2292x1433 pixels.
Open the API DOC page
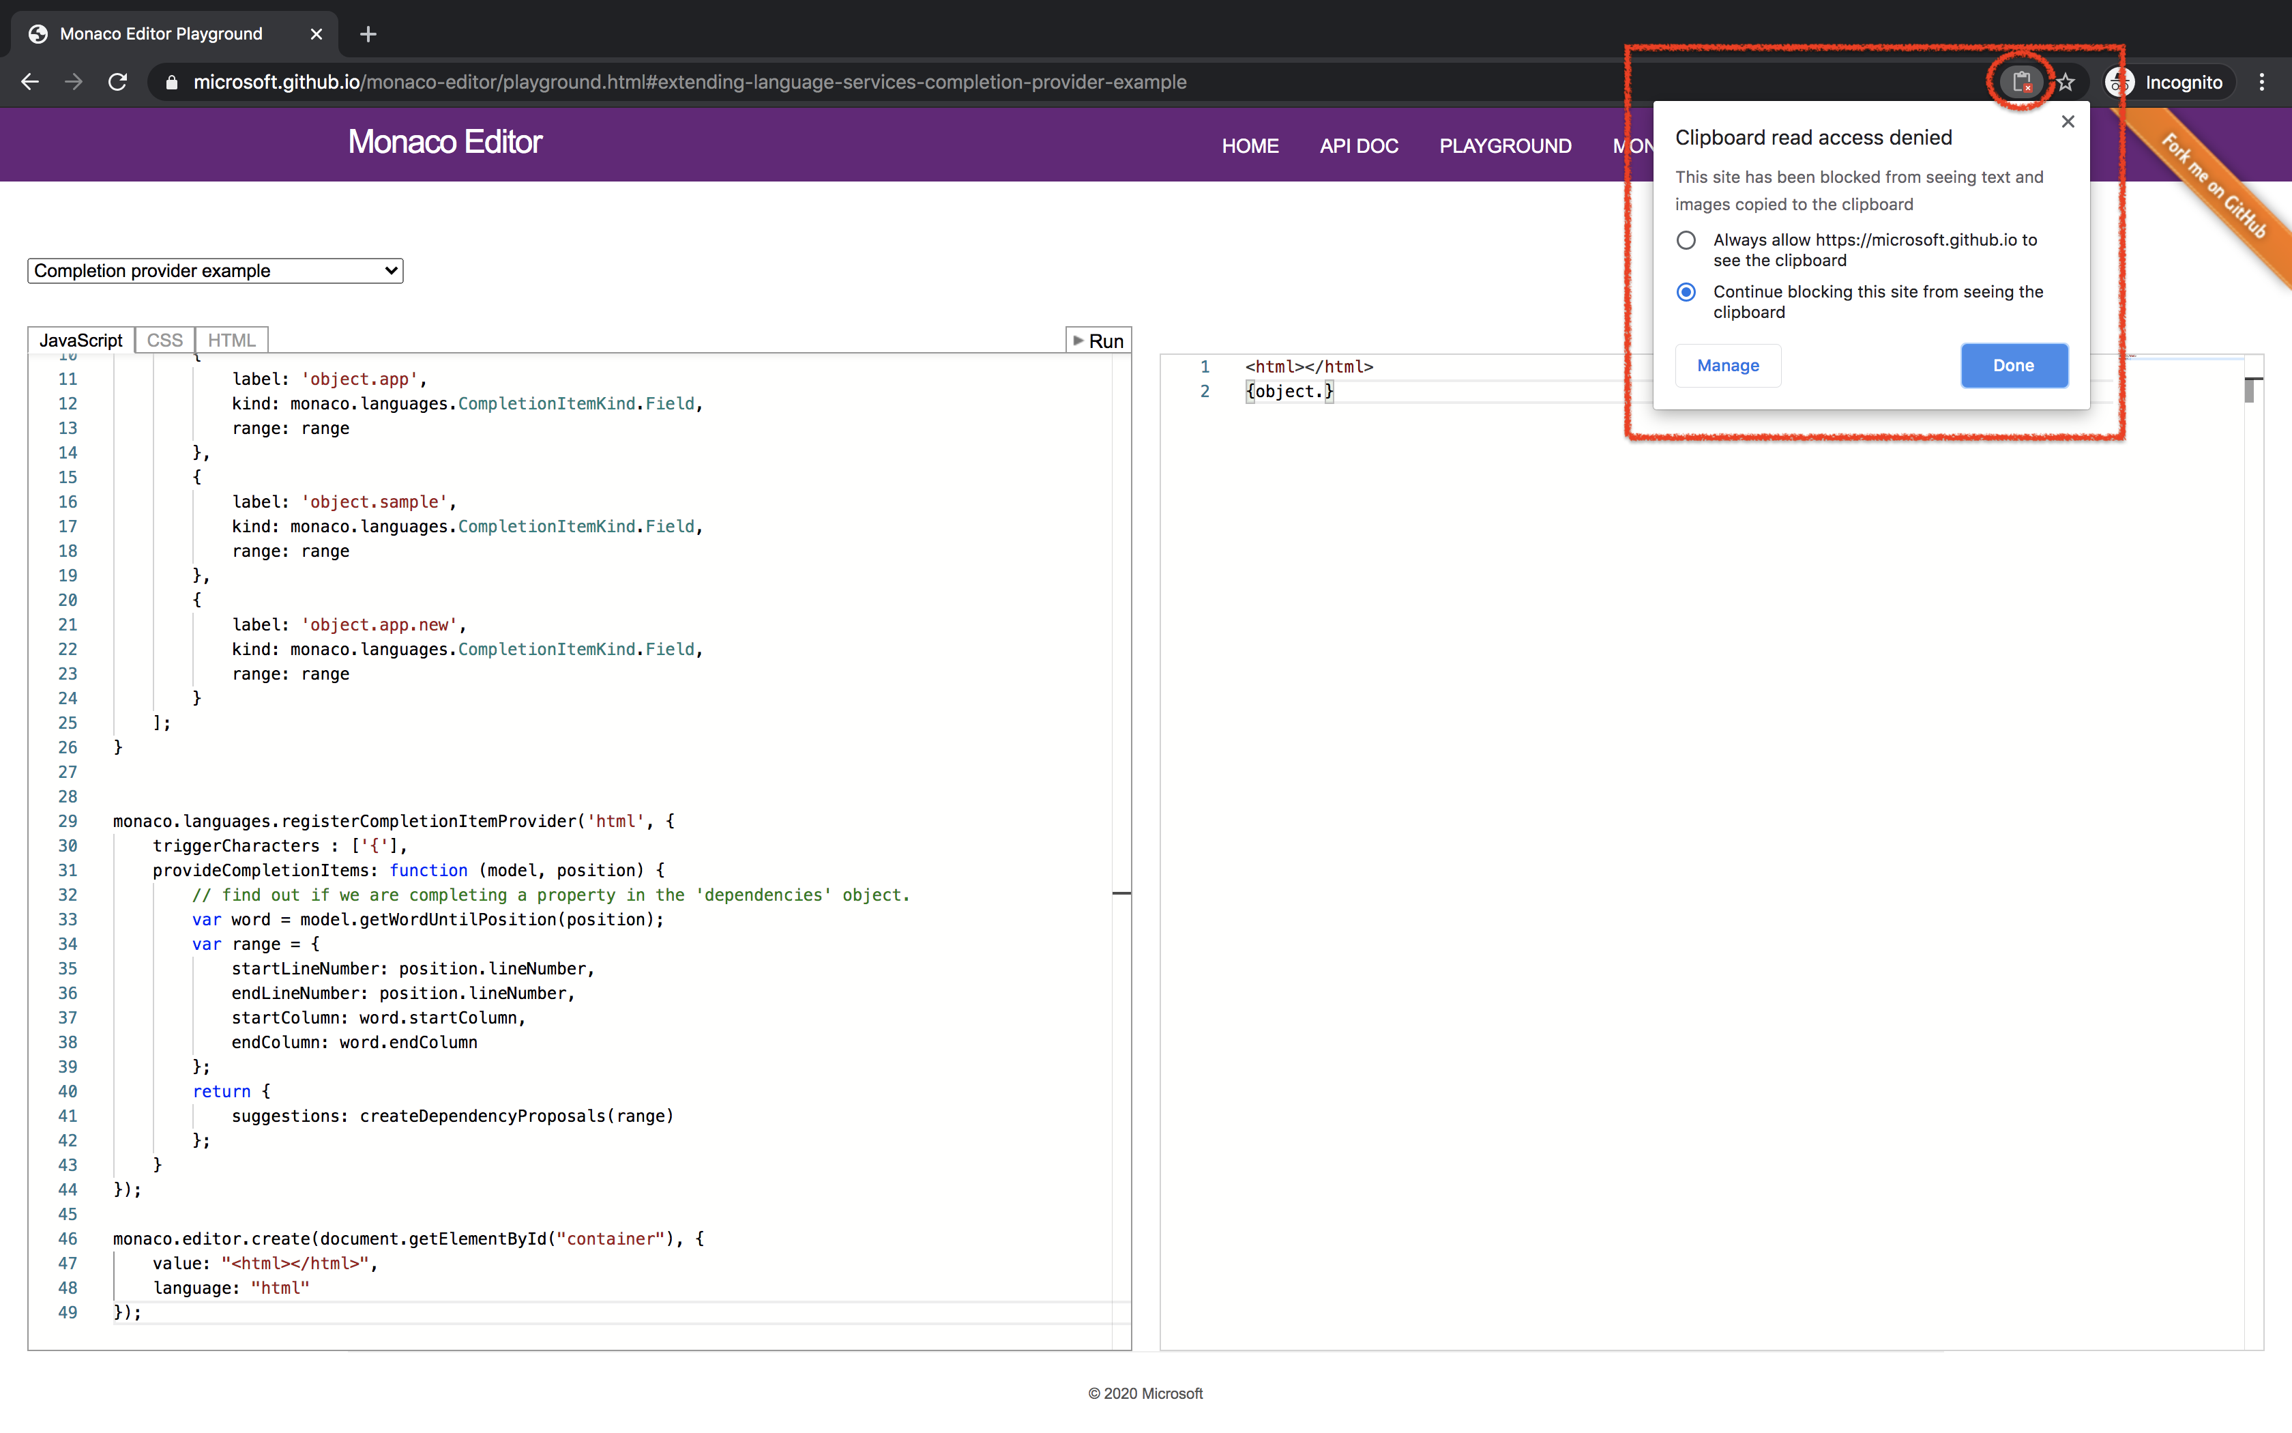[x=1358, y=146]
